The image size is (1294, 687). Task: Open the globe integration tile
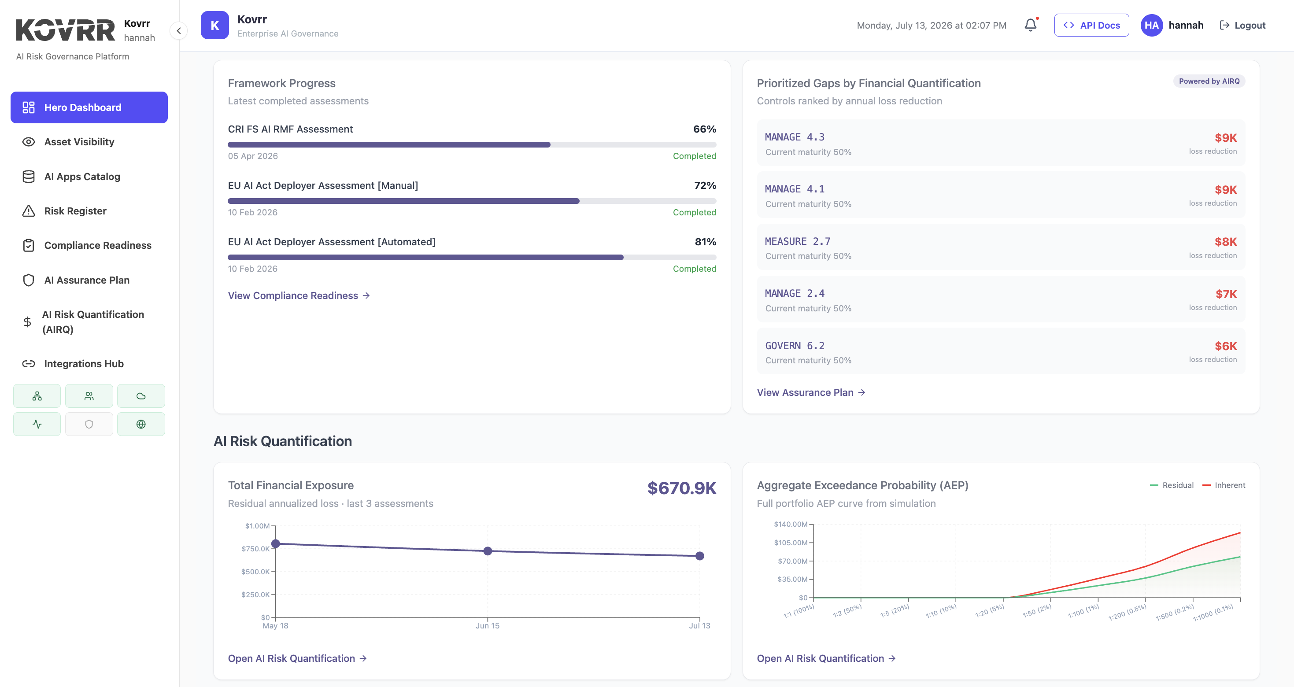(141, 424)
